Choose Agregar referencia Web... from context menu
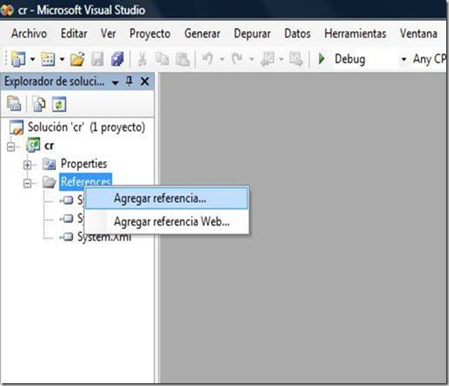Viewport: 449px width, 386px height. [166, 221]
